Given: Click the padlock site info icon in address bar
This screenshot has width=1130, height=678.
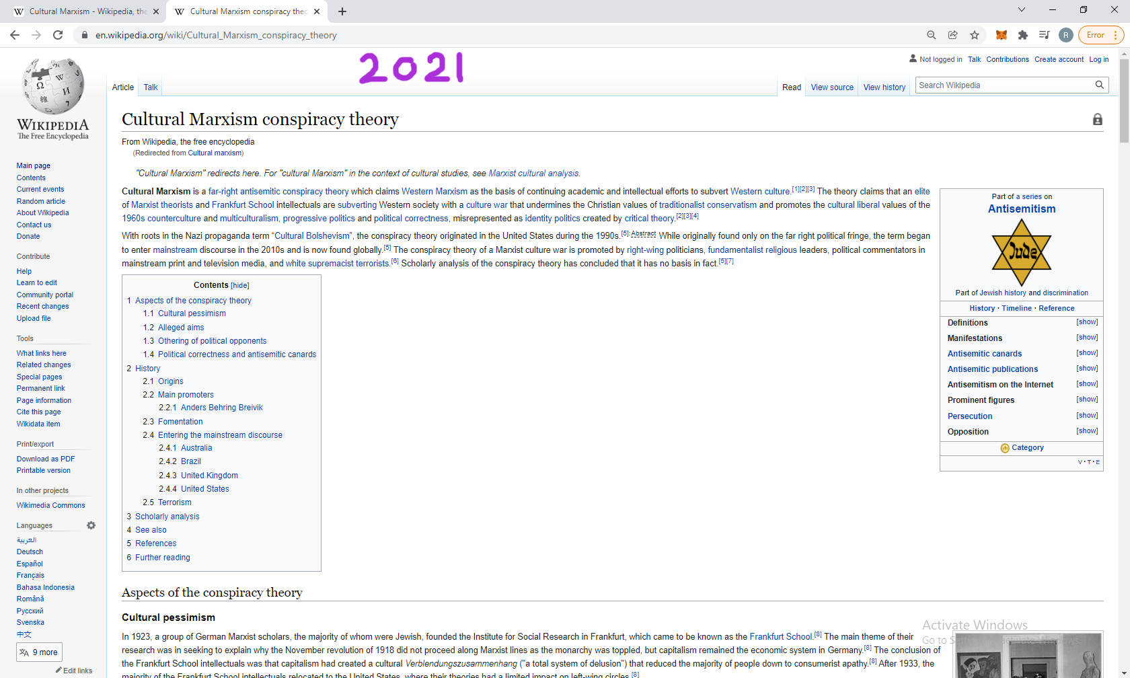Looking at the screenshot, I should click(x=85, y=35).
